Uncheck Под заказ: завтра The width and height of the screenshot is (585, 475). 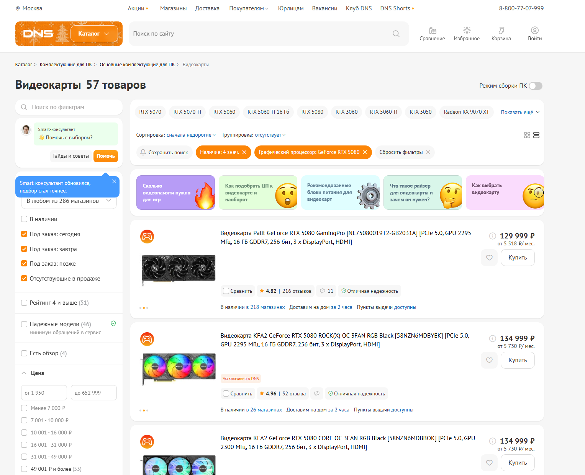(24, 249)
